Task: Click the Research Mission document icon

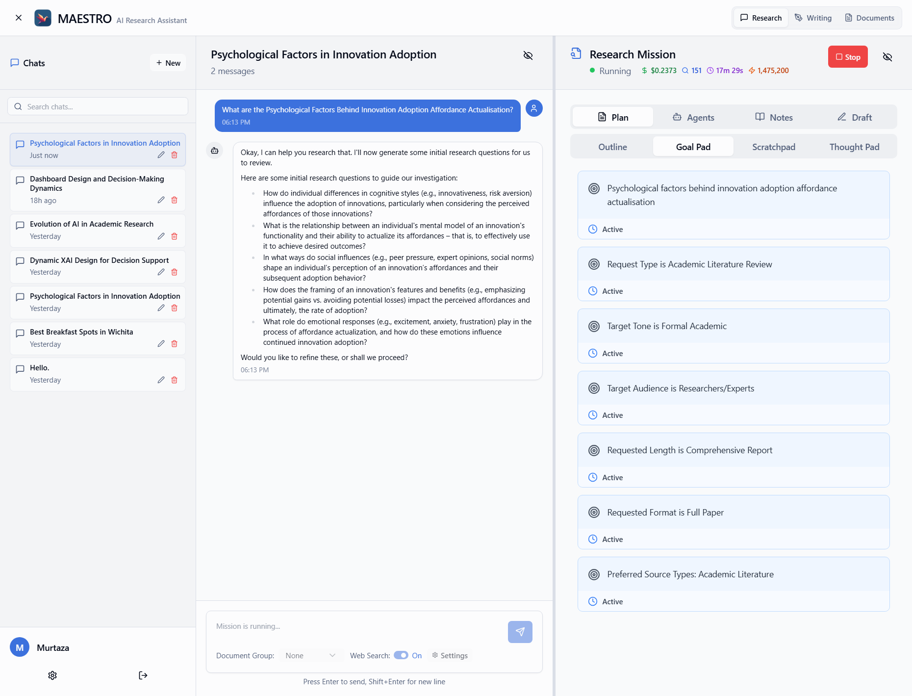Action: point(576,53)
